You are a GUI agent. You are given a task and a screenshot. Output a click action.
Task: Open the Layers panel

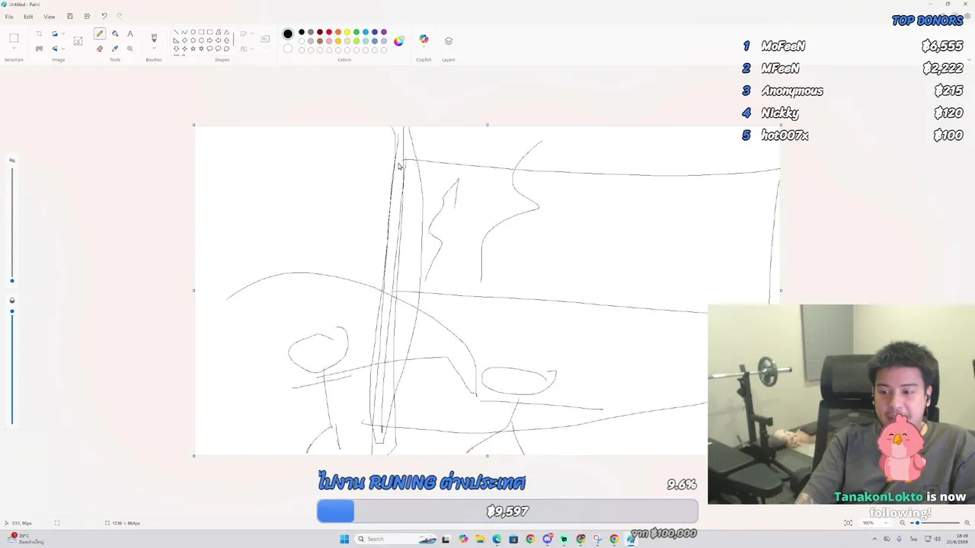[x=449, y=41]
